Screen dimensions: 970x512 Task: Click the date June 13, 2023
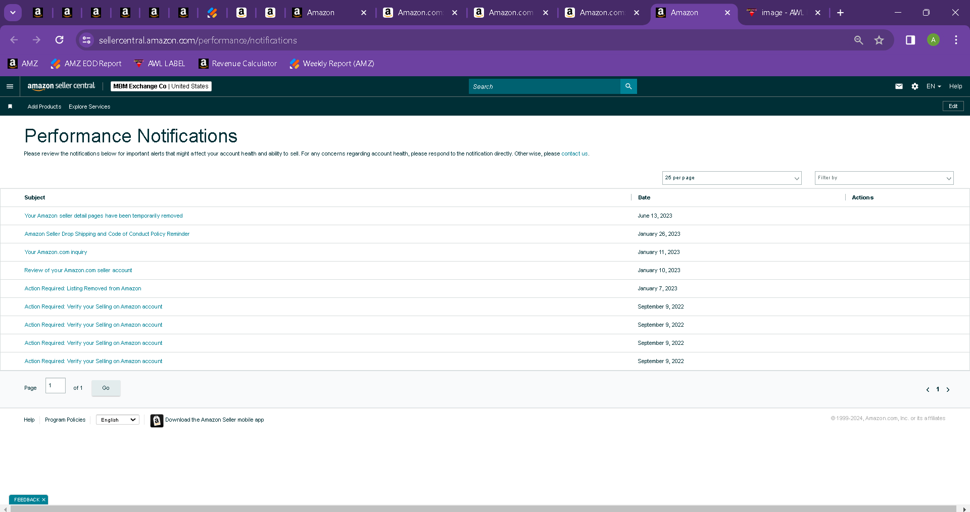tap(655, 216)
